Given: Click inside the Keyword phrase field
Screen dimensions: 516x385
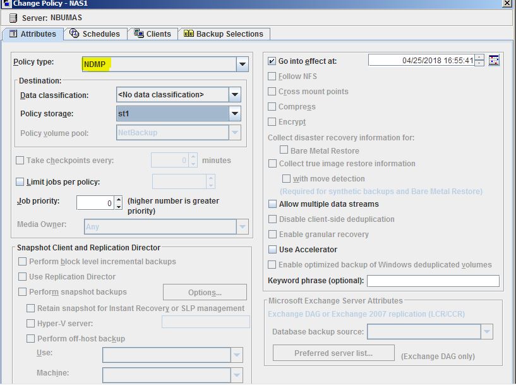Looking at the screenshot, I should (x=433, y=280).
